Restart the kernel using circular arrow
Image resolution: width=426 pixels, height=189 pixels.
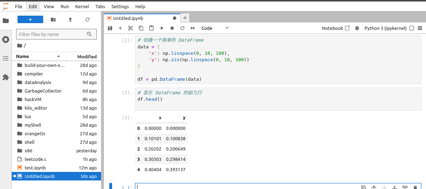(x=182, y=28)
